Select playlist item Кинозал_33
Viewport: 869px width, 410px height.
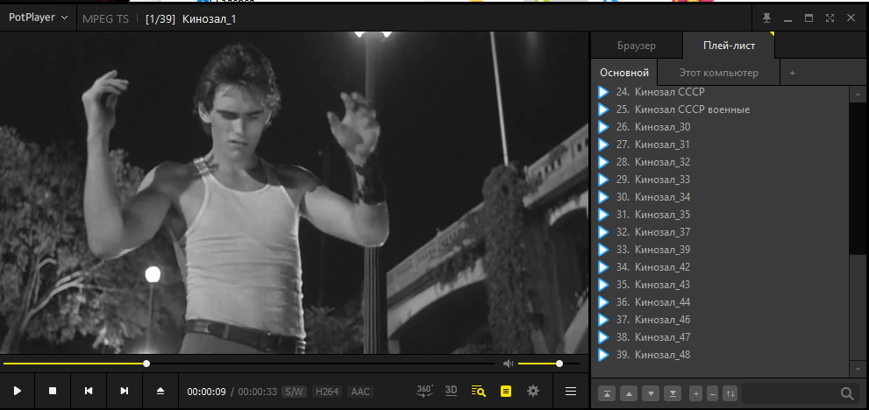(x=721, y=180)
